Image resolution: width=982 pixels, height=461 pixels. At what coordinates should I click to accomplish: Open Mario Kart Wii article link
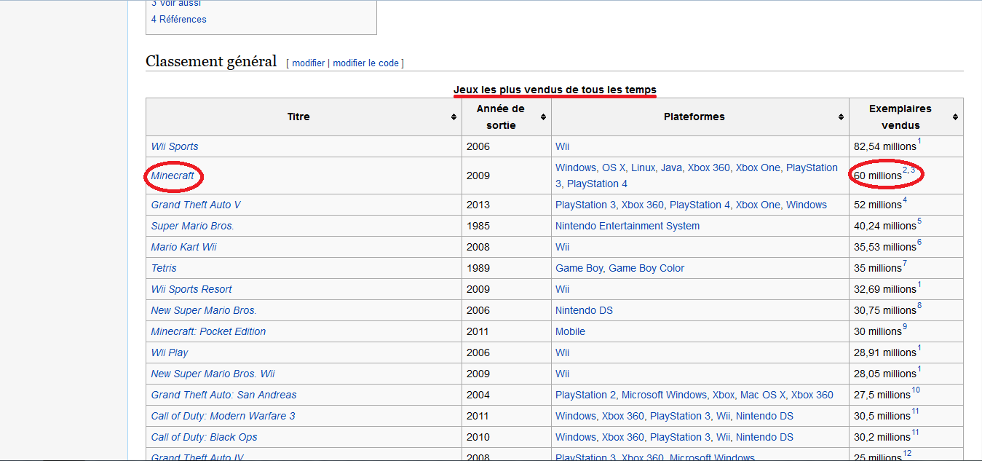tap(184, 247)
